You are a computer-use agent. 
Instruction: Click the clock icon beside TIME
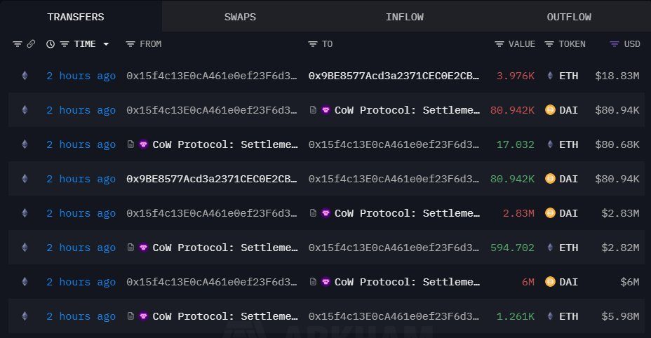(51, 44)
